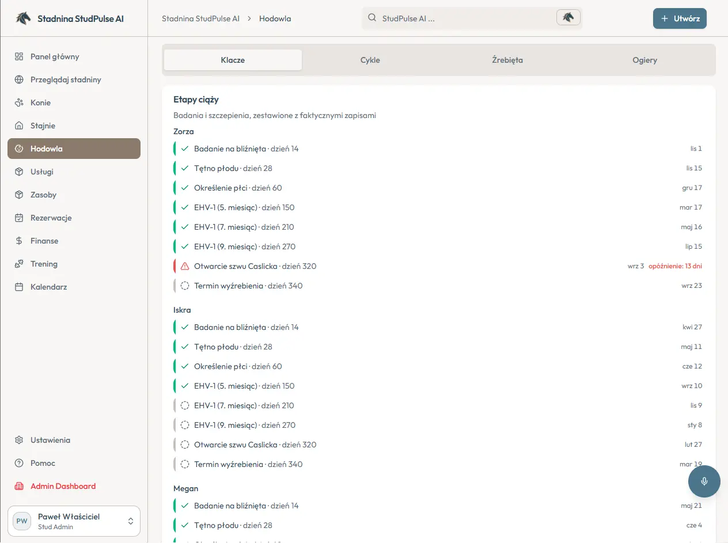The width and height of the screenshot is (728, 543).
Task: Click Trening dumbbell icon
Action: 19,264
